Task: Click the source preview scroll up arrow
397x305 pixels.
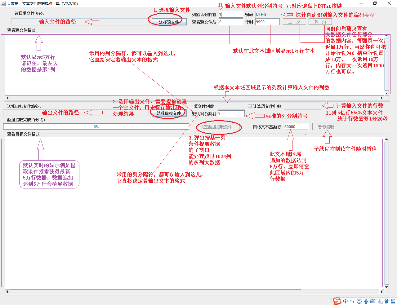Action: tap(386, 36)
